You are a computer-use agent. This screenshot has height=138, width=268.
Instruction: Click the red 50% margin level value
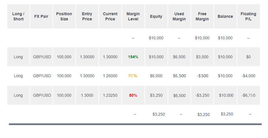point(133,95)
